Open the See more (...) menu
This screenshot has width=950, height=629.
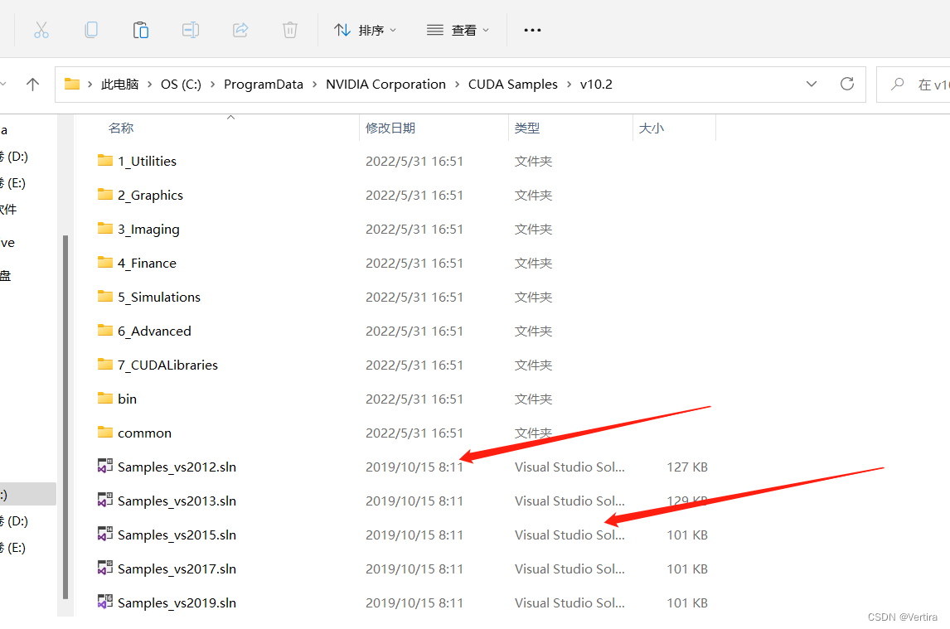(532, 30)
